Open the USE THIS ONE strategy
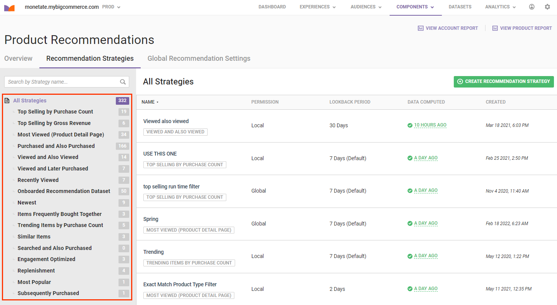557x305 pixels. pos(160,154)
